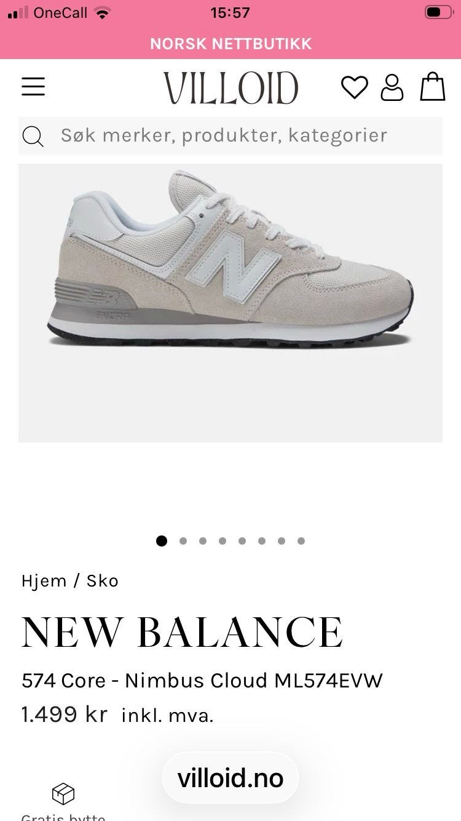The height and width of the screenshot is (821, 461).
Task: Tap the villoid.no URL pill
Action: click(230, 779)
